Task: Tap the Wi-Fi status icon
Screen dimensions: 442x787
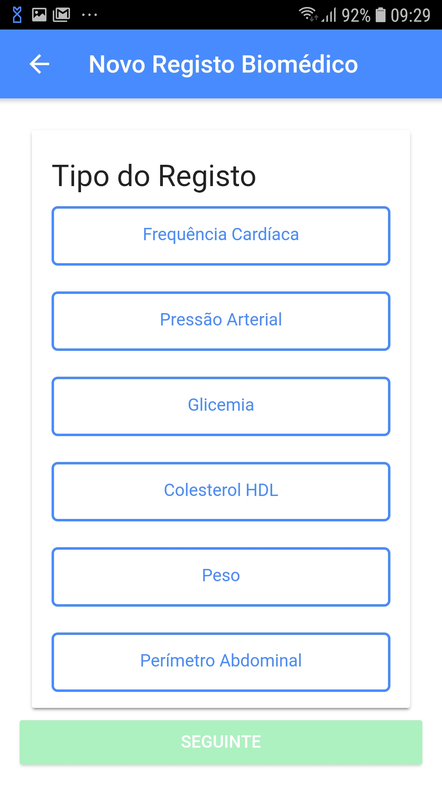Action: tap(308, 14)
